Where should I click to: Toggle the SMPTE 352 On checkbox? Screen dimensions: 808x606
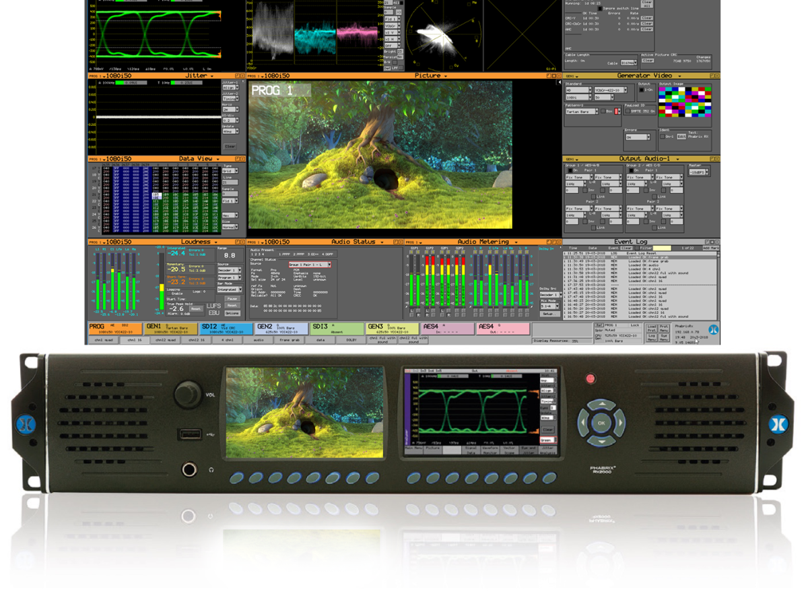pos(628,111)
